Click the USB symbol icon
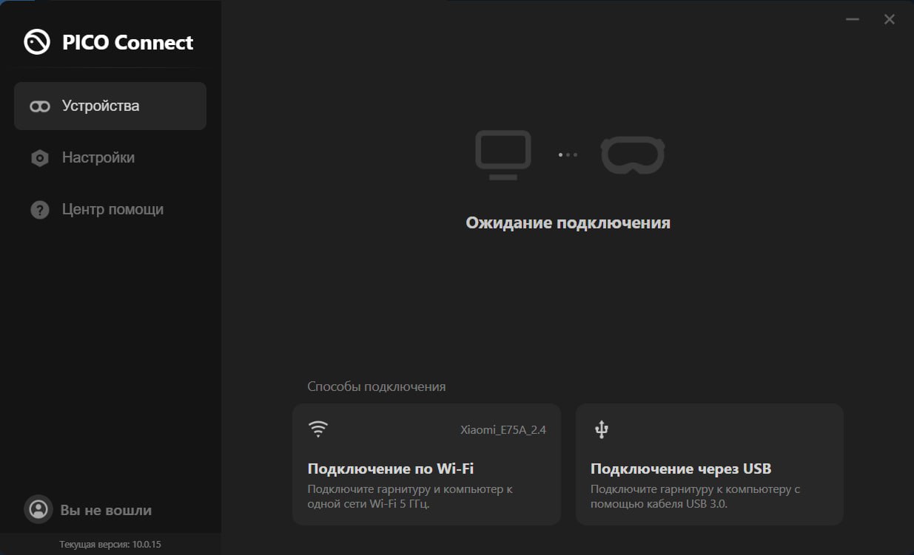914x555 pixels. [602, 429]
